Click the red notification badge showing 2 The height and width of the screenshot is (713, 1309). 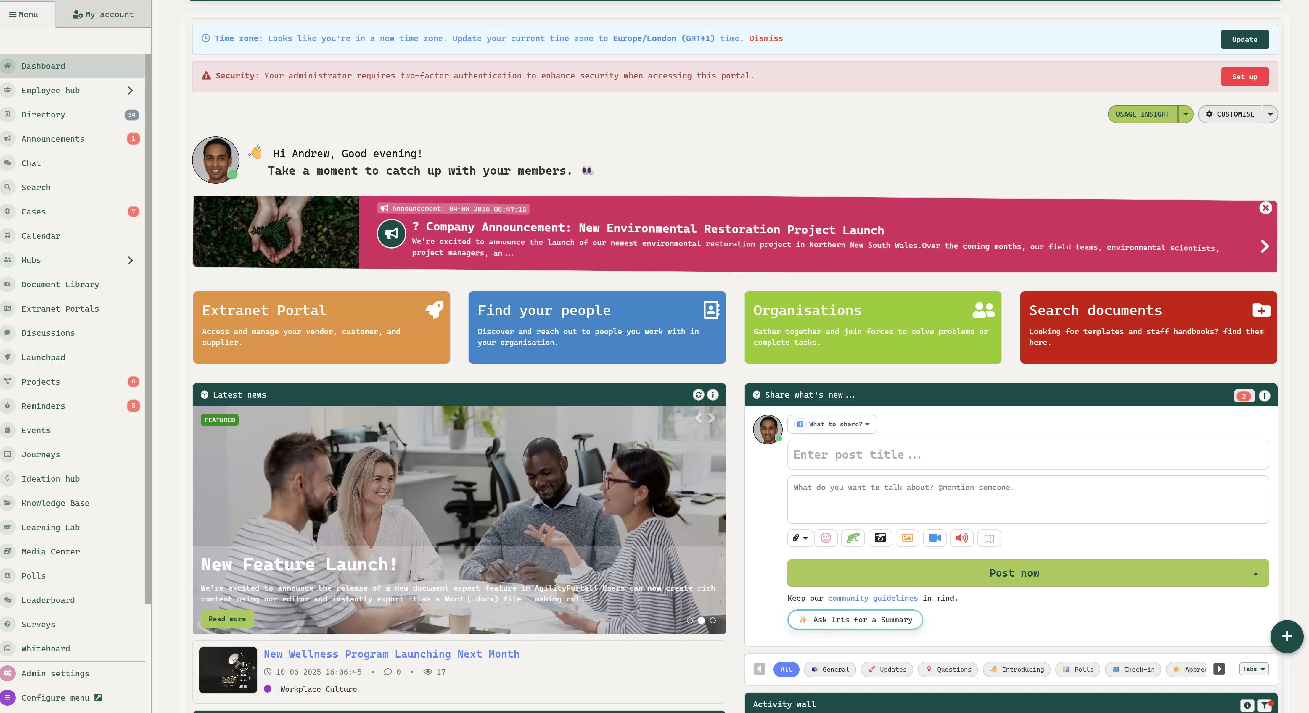[x=1244, y=396]
